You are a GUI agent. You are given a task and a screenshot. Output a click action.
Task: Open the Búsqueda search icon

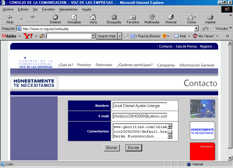pos(114,17)
